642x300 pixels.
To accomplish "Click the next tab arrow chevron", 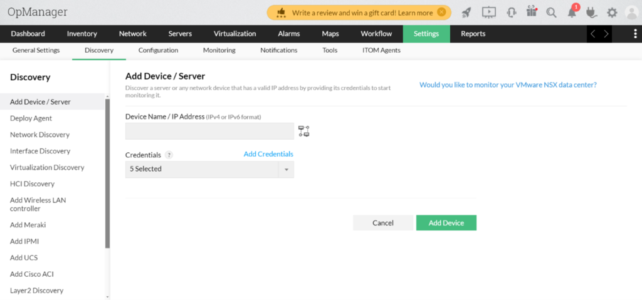I will click(606, 34).
